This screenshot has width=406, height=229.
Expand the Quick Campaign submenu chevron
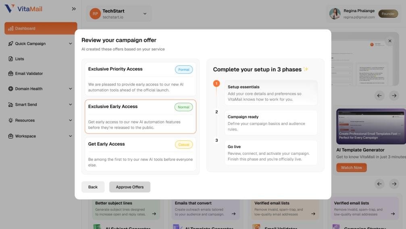click(71, 44)
